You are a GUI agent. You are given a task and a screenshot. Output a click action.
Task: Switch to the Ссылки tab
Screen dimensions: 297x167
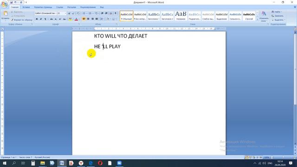[x=59, y=7]
